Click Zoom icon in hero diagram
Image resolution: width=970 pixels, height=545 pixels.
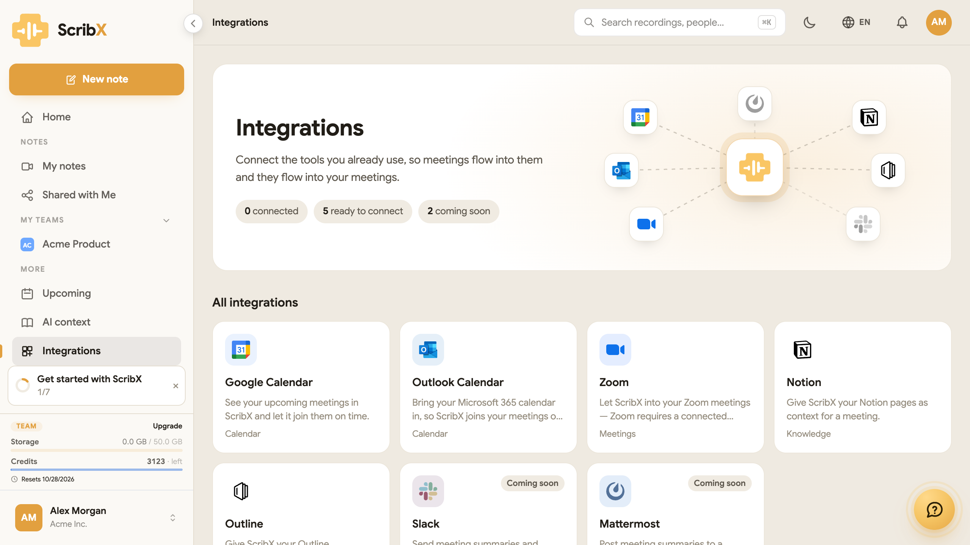[x=646, y=224]
